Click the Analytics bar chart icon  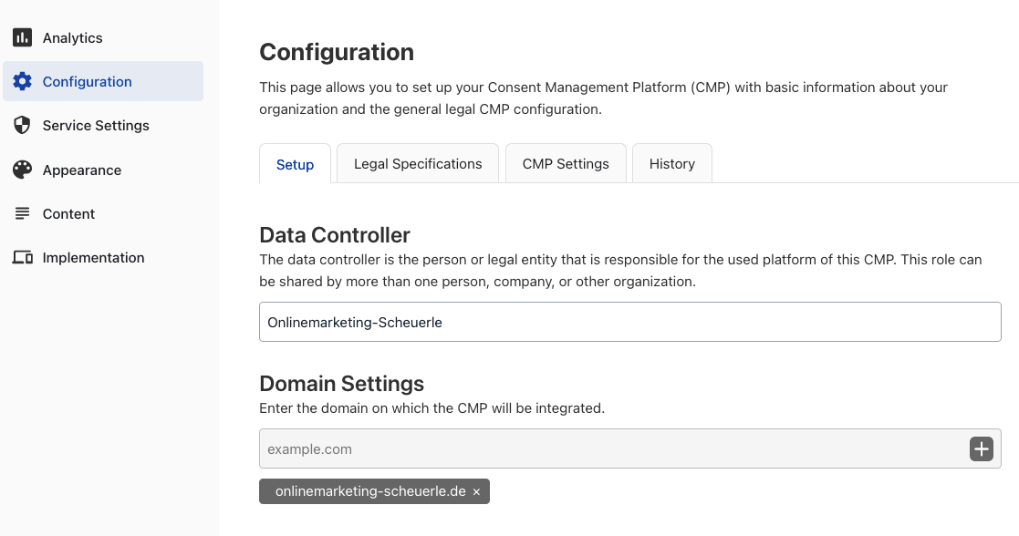point(23,37)
